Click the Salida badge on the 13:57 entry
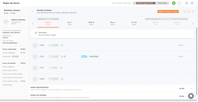 (53, 68)
